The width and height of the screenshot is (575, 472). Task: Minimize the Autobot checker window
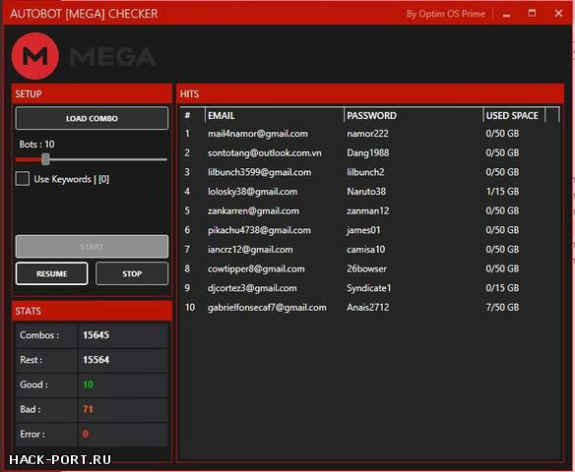tap(507, 15)
